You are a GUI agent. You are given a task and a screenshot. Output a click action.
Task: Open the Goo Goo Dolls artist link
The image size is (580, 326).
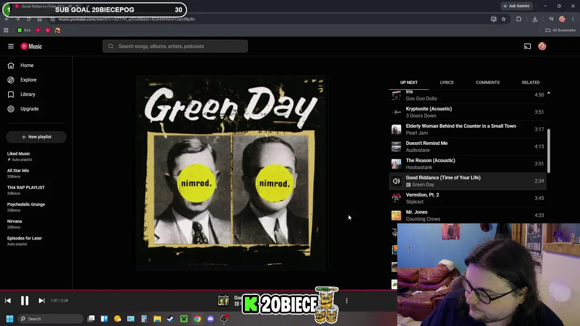421,98
